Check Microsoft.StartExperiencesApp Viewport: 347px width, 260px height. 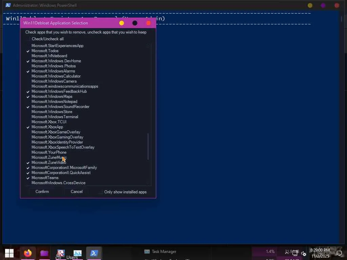coord(28,46)
